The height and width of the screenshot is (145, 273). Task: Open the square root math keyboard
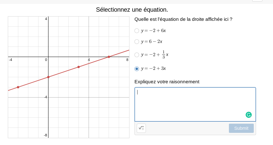[141, 128]
